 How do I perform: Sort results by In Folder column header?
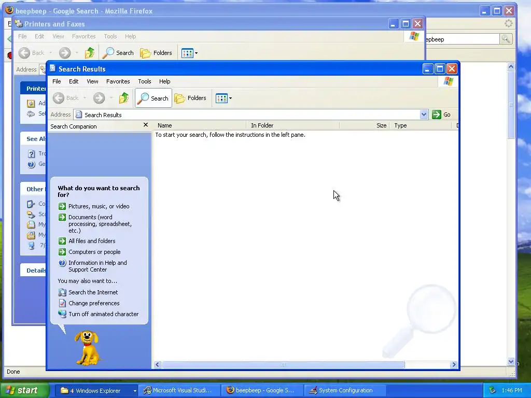(292, 125)
